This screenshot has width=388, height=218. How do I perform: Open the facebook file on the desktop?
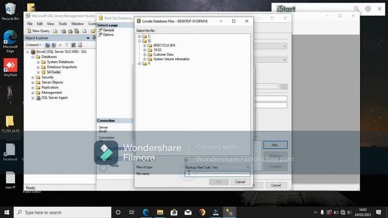[x=10, y=152]
